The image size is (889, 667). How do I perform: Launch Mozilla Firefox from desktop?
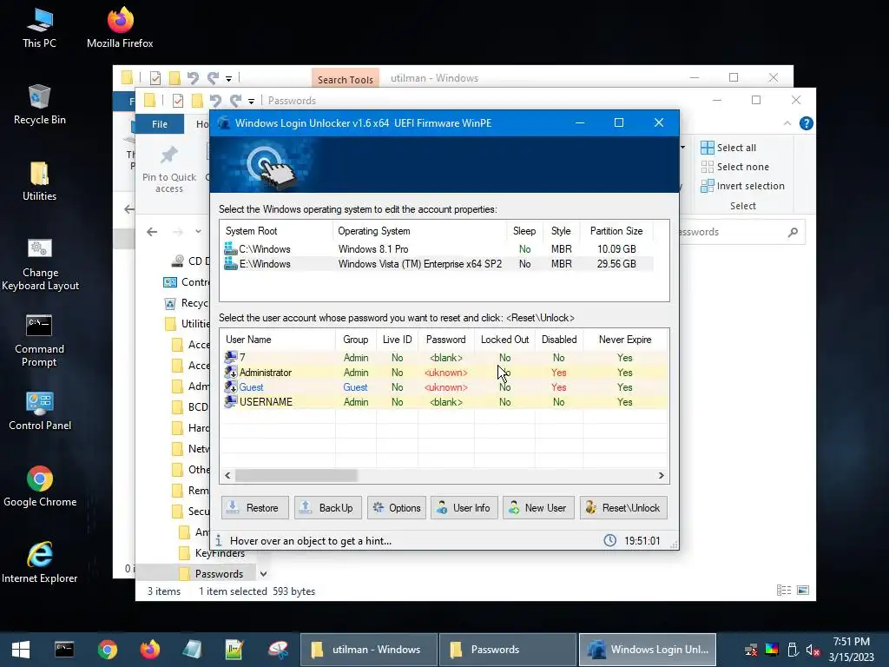point(120,27)
